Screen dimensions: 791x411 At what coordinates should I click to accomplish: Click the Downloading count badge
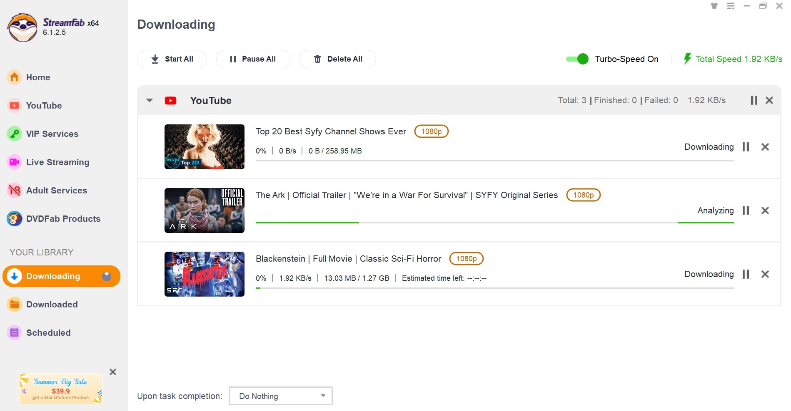[107, 276]
